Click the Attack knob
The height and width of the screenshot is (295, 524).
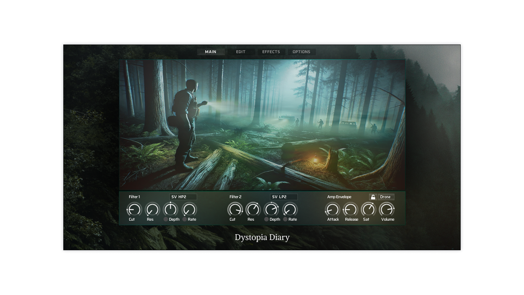(332, 210)
